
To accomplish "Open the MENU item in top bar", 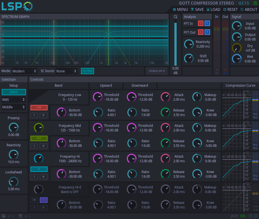I will [180, 9].
